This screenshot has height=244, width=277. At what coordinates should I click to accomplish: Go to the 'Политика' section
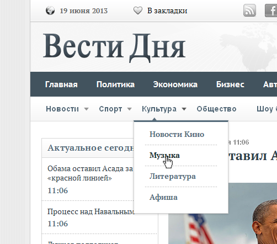(x=115, y=84)
